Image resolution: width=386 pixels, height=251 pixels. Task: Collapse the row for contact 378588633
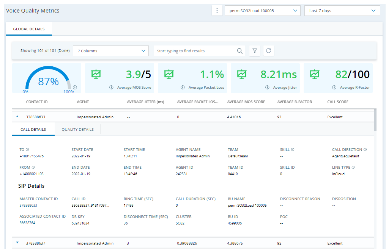(x=17, y=116)
